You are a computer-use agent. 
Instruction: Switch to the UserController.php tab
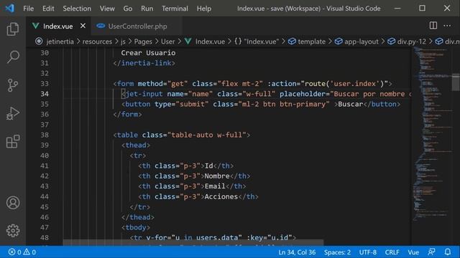[137, 26]
